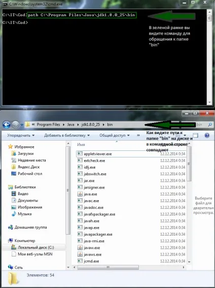
Task: Select Program Files in the address breadcrumb
Action: [48, 124]
